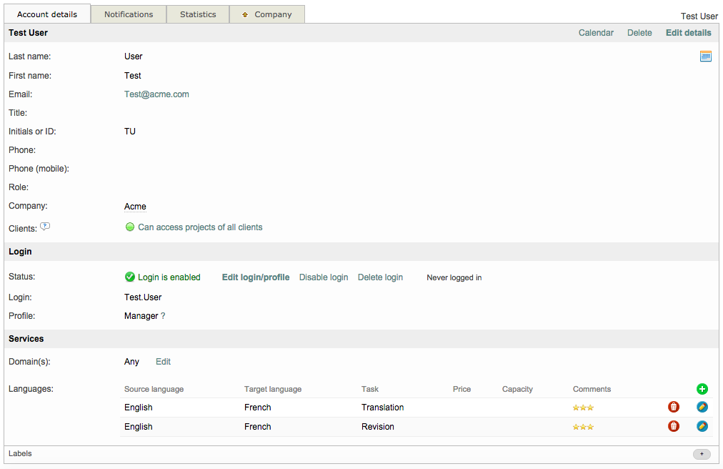The height and width of the screenshot is (469, 723).
Task: Click the Test@acme.com email link
Action: point(156,94)
